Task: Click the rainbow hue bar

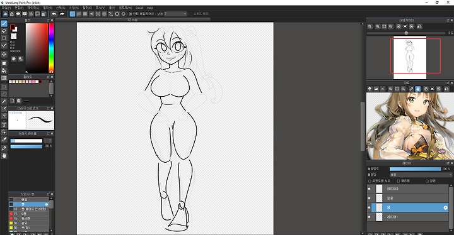Action: click(51, 48)
